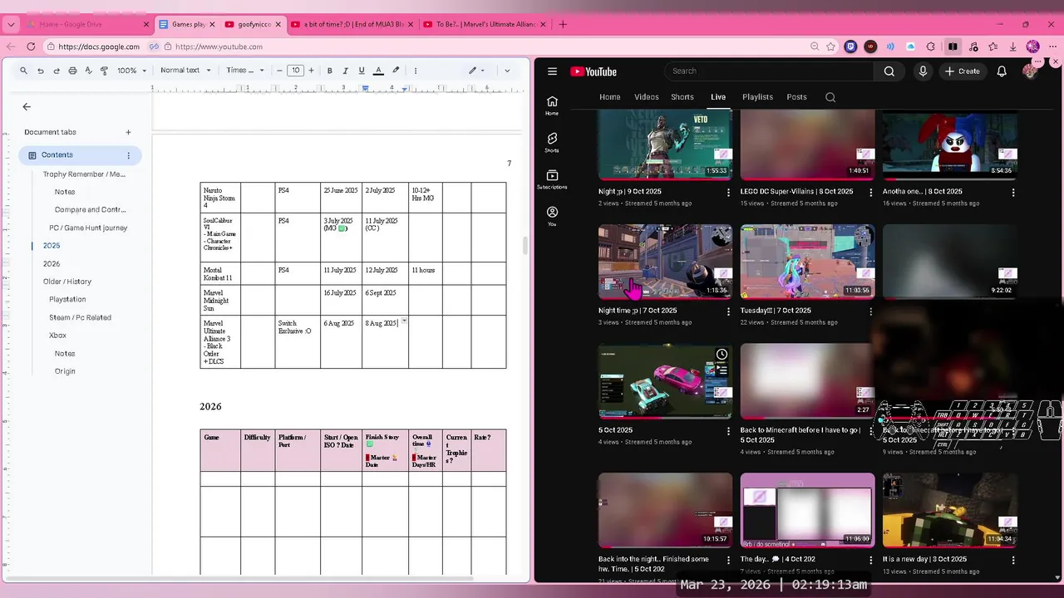Open the browser extensions puzzle icon
The image size is (1064, 598).
[931, 47]
